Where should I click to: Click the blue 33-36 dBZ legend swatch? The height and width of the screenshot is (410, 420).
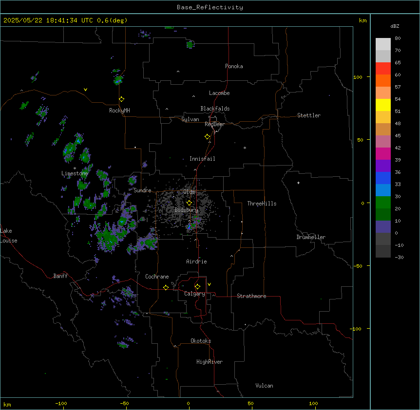tap(383, 178)
